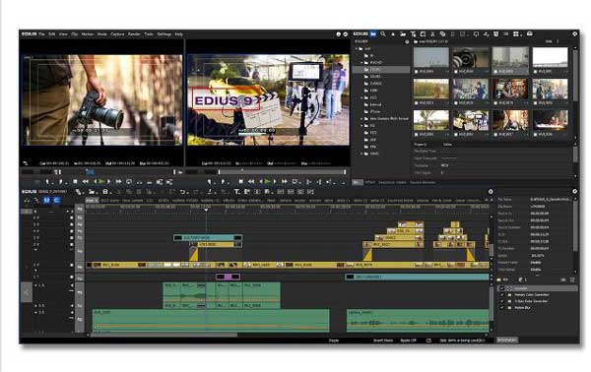Expand the 1 A audio track
Screen dimensions: 591x372
(x=36, y=285)
